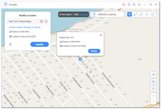The width and height of the screenshot is (161, 109).
Task: Select Teleport mode location pin icon
Action: coord(129,14)
